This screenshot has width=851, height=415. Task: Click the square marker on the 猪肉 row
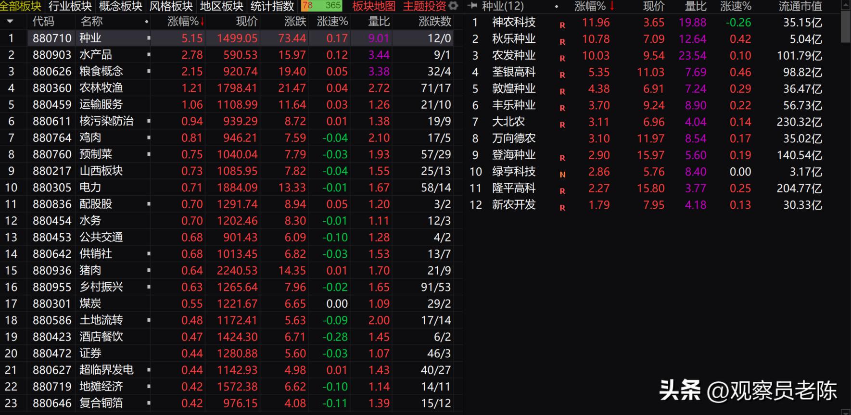point(149,270)
